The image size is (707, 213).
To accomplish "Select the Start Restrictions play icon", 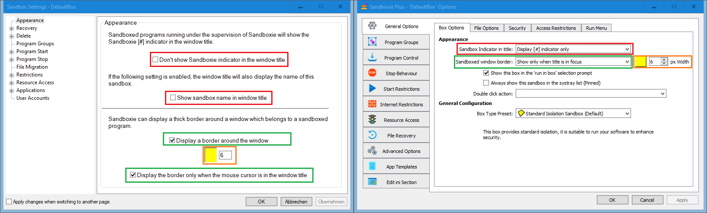I will coord(372,88).
